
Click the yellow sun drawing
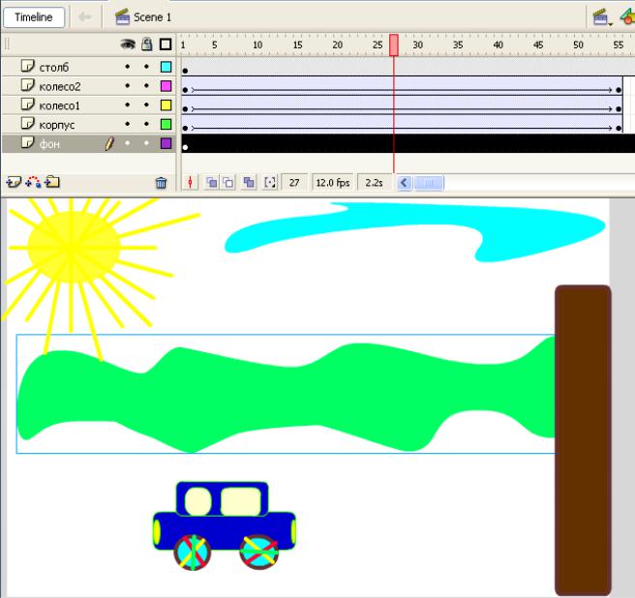coord(75,247)
